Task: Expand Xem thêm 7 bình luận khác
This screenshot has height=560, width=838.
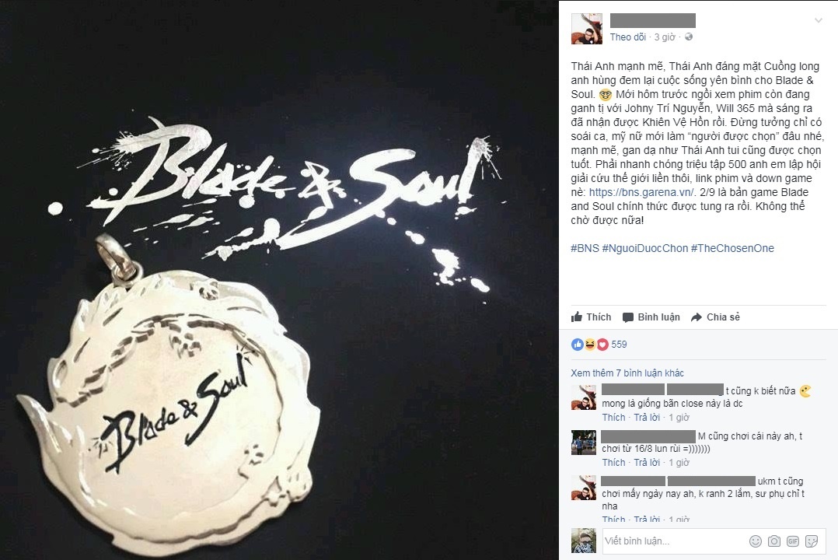Action: coord(627,373)
